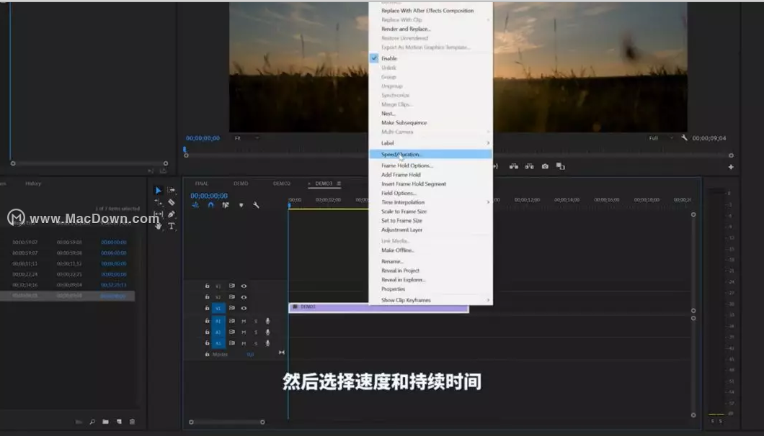The image size is (764, 436).
Task: Toggle V3 track output eye
Action: point(244,286)
